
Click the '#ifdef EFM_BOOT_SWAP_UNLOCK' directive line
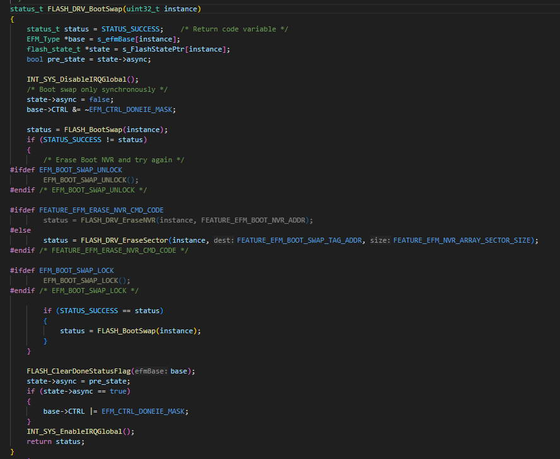click(x=66, y=170)
